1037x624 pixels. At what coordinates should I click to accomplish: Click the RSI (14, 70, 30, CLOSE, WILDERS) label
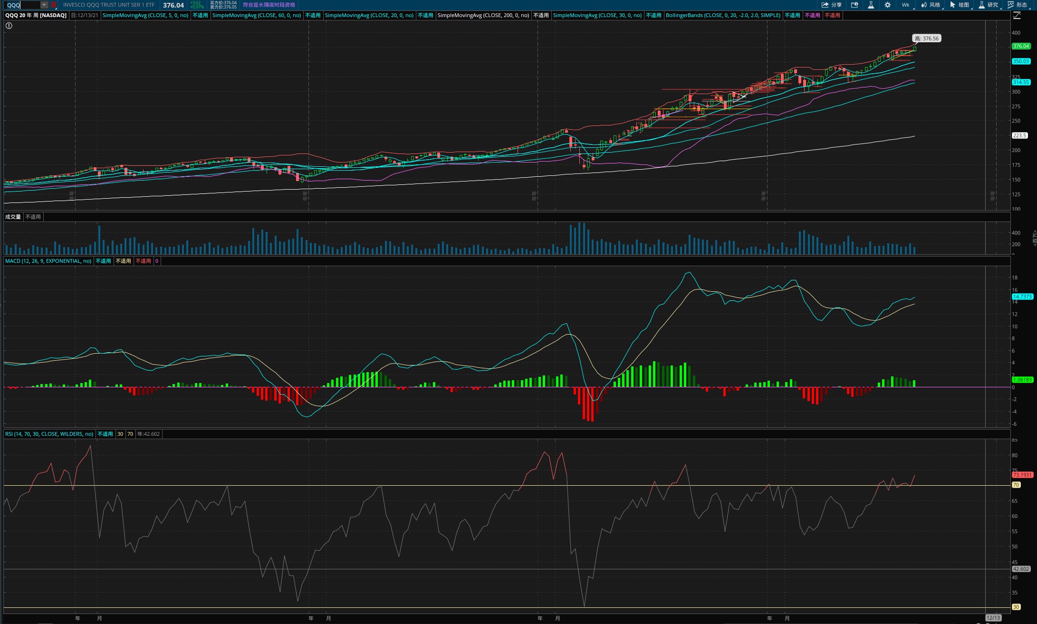(49, 434)
